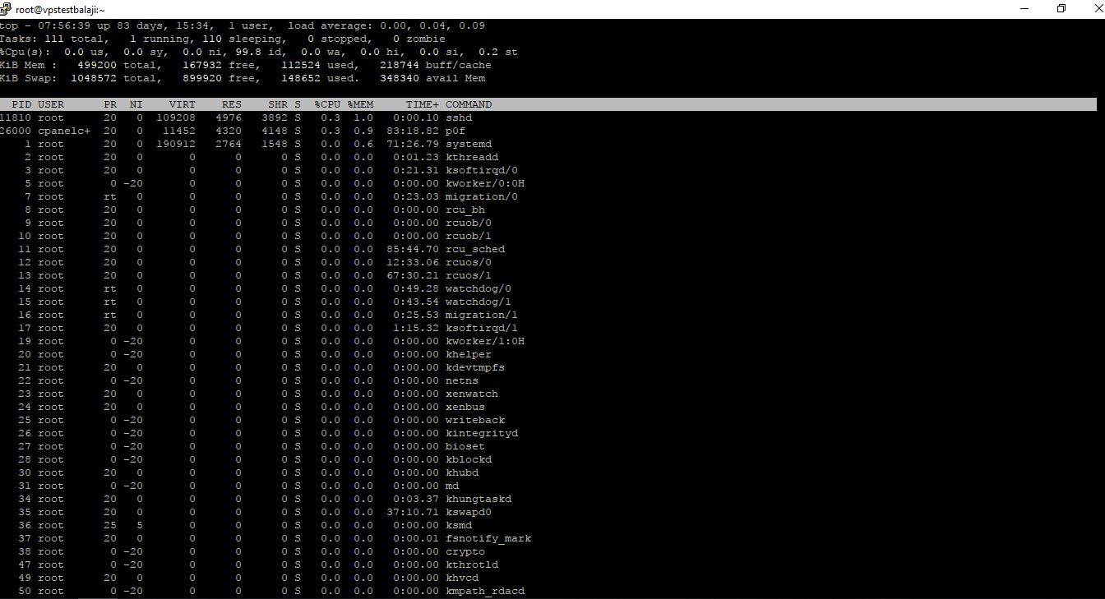This screenshot has width=1105, height=599.
Task: Click the SHR column header
Action: [278, 104]
